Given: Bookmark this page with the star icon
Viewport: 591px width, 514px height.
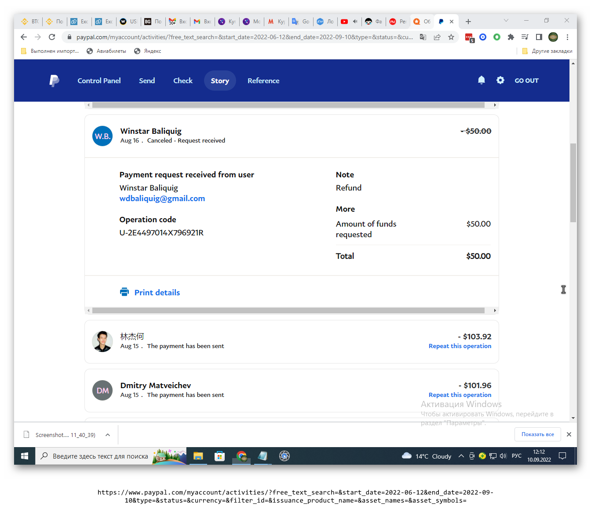Looking at the screenshot, I should click(x=451, y=37).
